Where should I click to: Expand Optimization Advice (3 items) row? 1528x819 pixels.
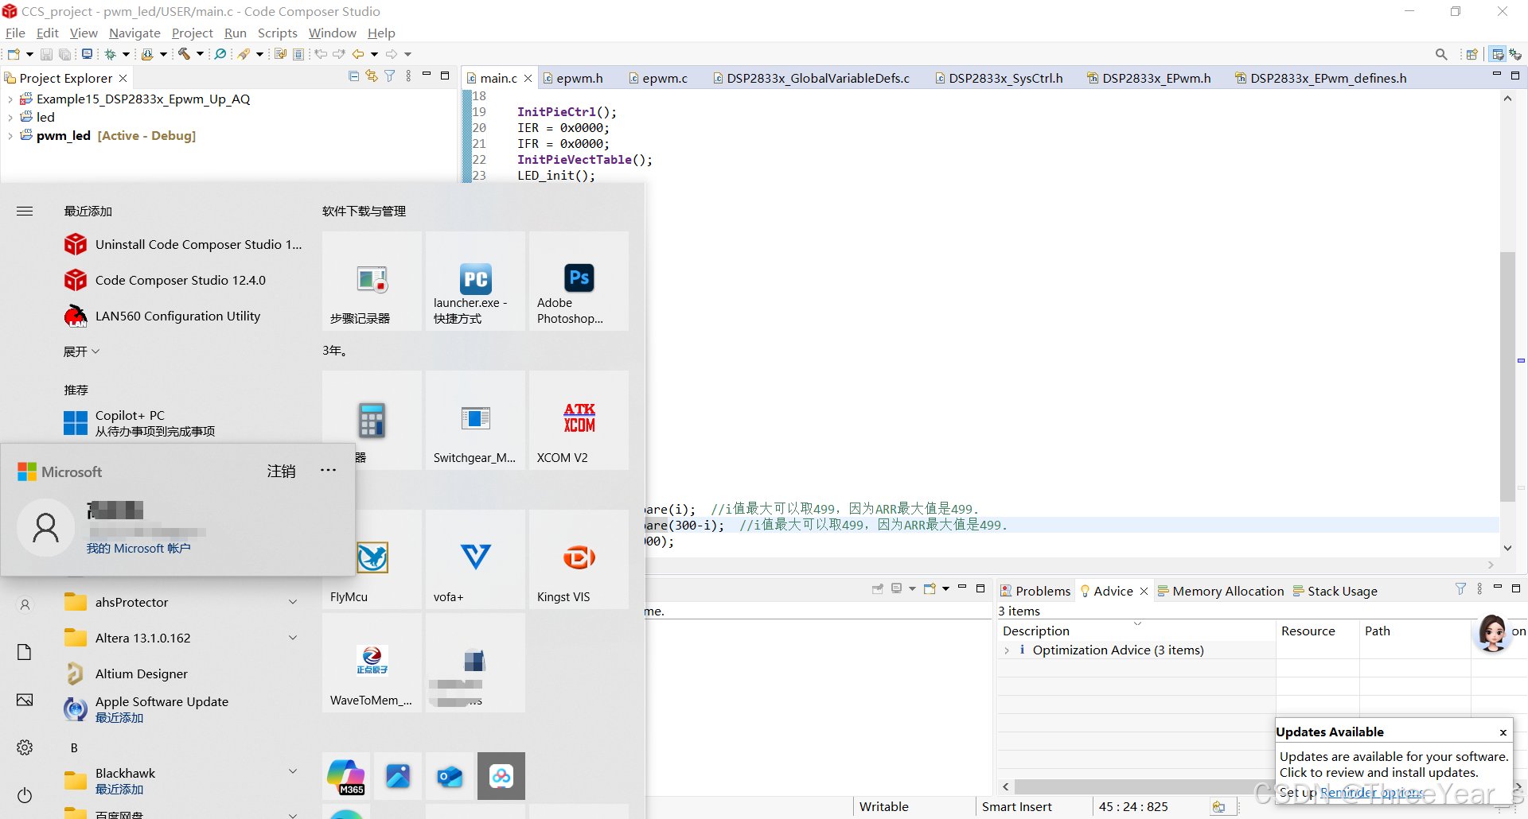pyautogui.click(x=1008, y=650)
